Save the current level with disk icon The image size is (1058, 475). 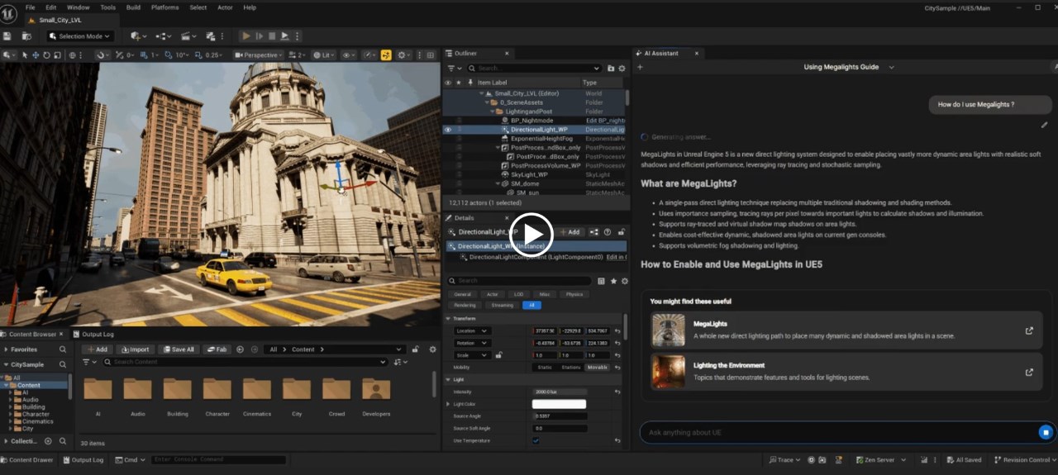(7, 36)
